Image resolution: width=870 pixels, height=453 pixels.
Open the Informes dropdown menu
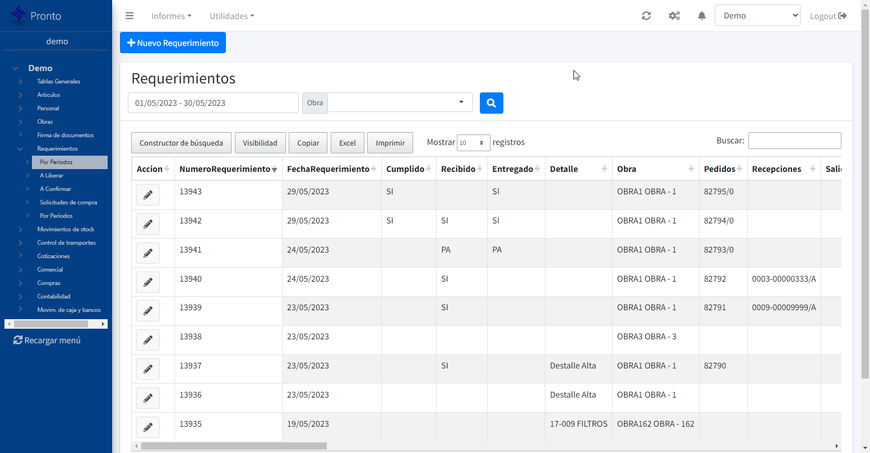coord(171,16)
